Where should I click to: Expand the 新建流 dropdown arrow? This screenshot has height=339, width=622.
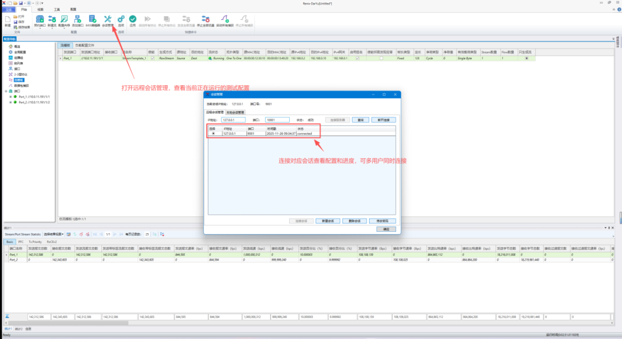pos(52,29)
